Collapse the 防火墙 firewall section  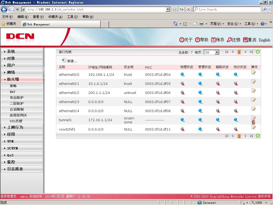coord(22,79)
